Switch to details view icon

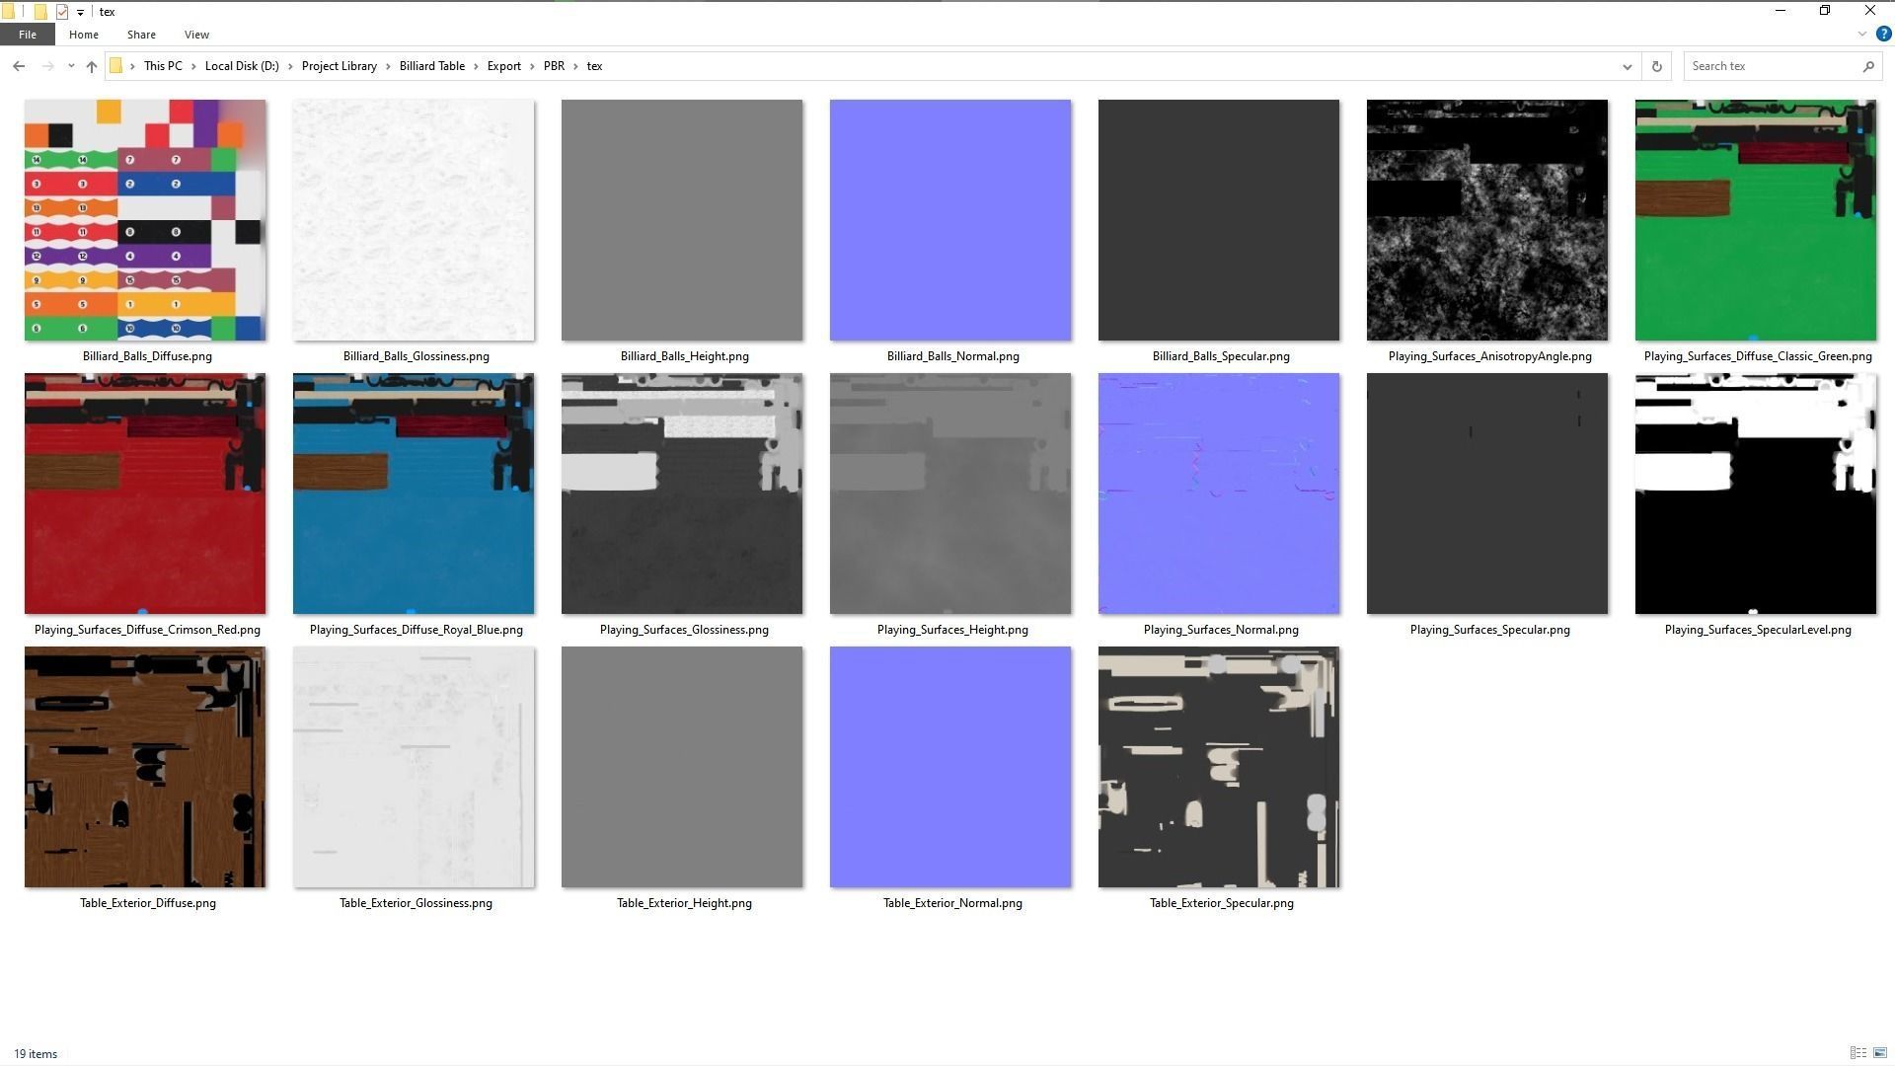tap(1857, 1053)
